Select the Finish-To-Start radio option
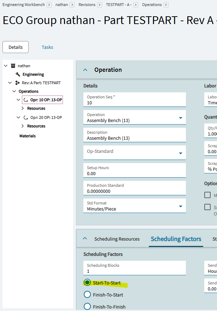Screen dimensions: 217x311 click(87, 294)
